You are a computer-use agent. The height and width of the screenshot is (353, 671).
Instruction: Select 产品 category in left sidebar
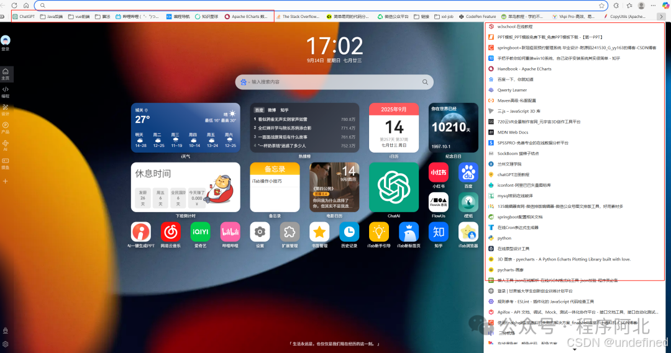pyautogui.click(x=6, y=128)
